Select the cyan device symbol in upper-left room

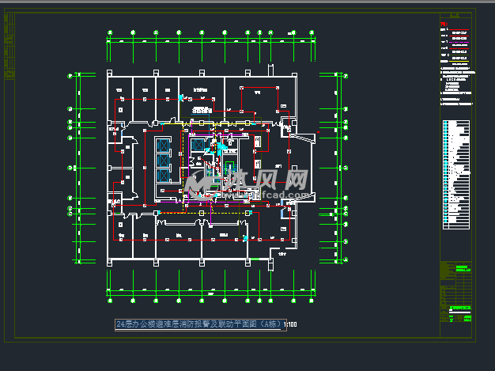[x=181, y=97]
